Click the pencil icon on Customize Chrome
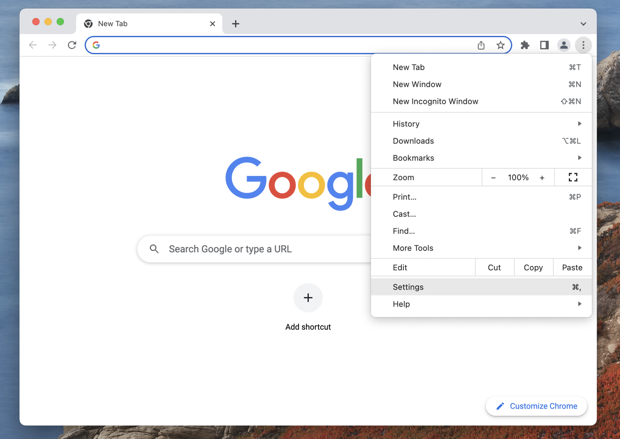Image resolution: width=620 pixels, height=439 pixels. 500,406
